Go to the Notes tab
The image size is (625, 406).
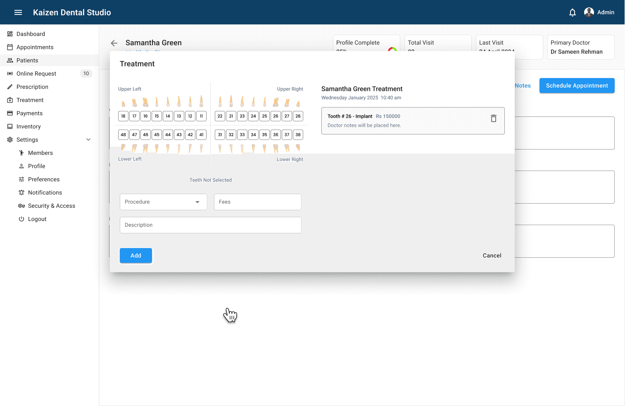click(x=522, y=85)
